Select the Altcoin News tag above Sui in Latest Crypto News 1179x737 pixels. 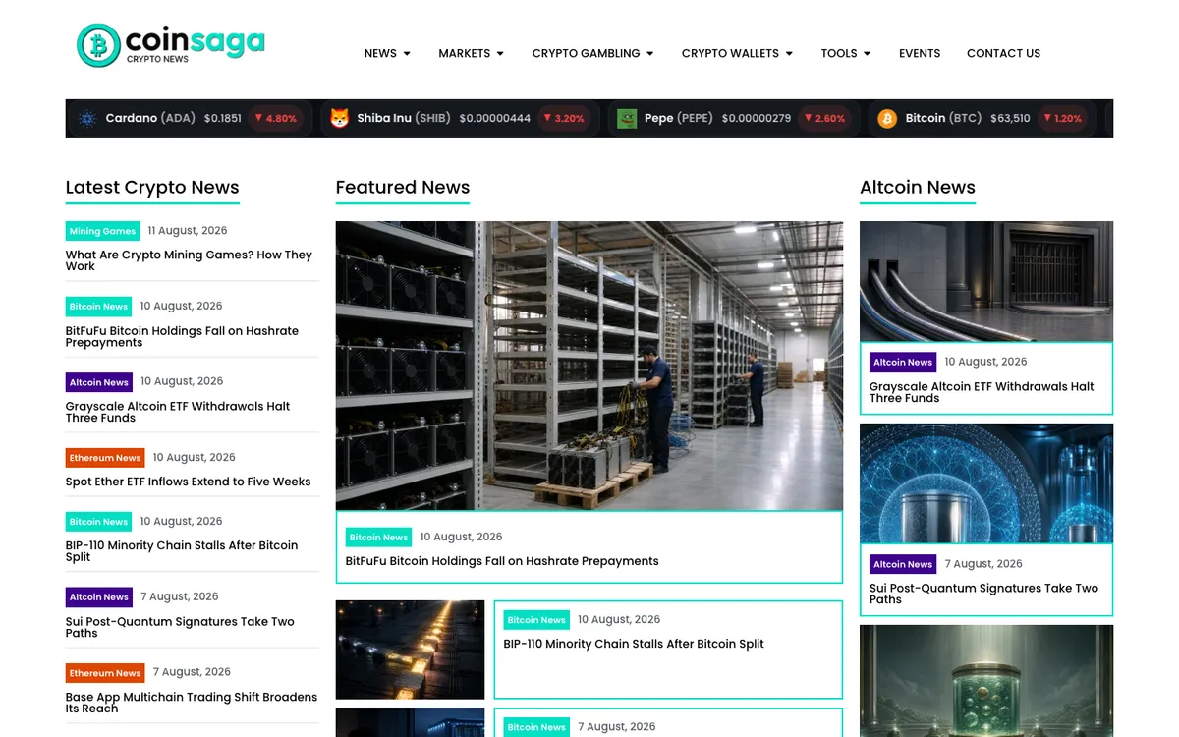click(99, 597)
